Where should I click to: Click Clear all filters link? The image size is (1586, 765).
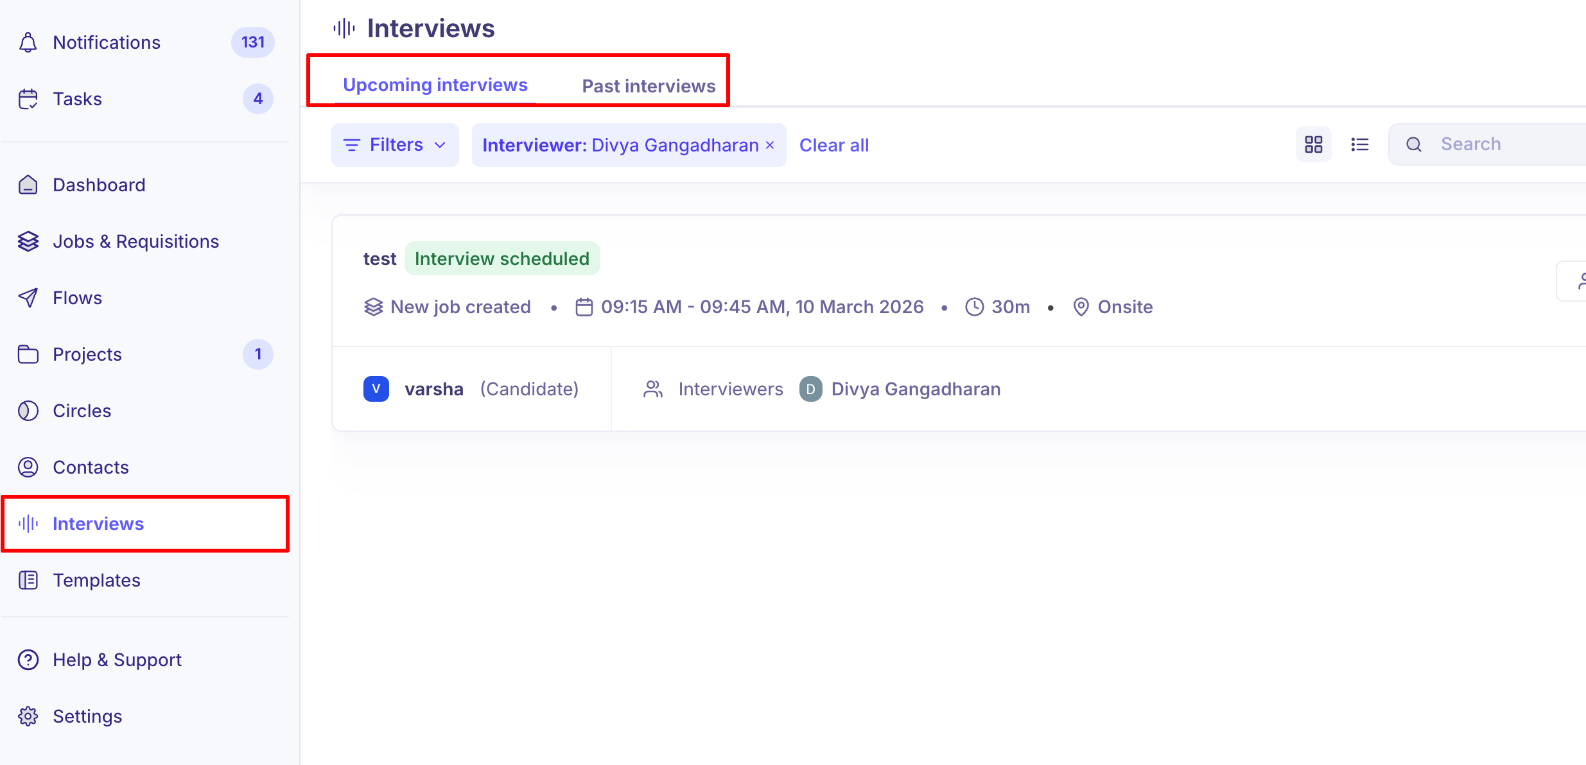click(833, 145)
